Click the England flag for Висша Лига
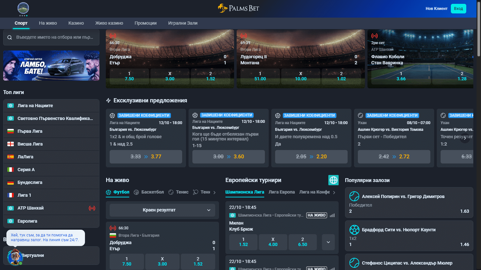Viewport: 481px width, 270px height. pos(11,144)
